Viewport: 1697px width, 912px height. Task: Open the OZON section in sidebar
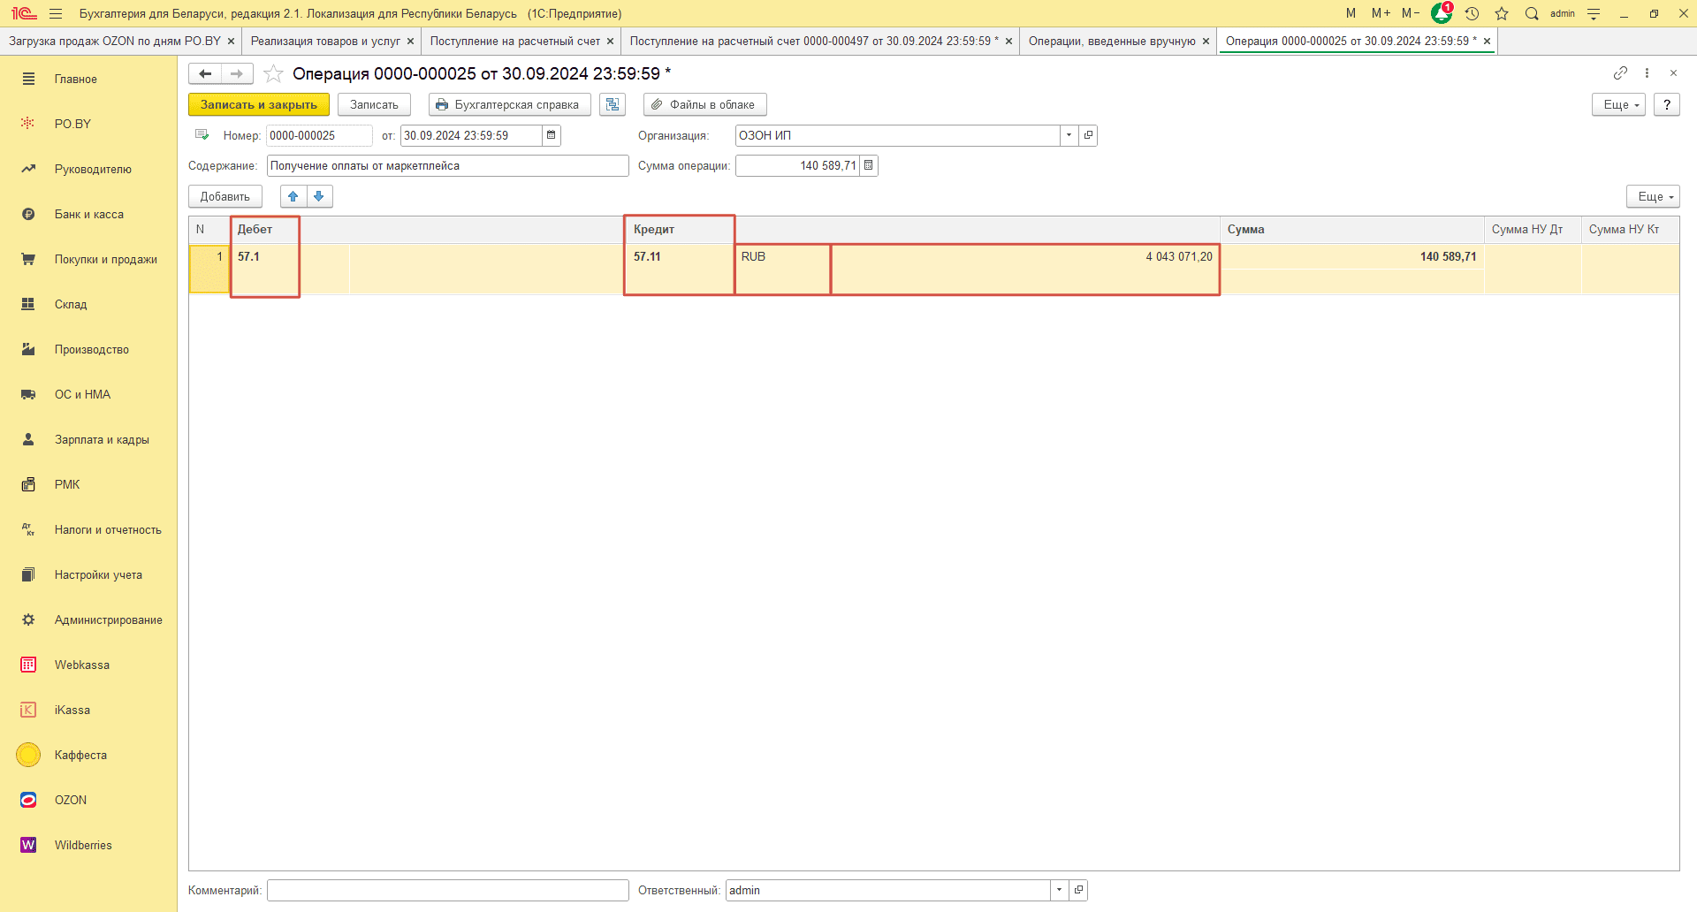pyautogui.click(x=71, y=800)
